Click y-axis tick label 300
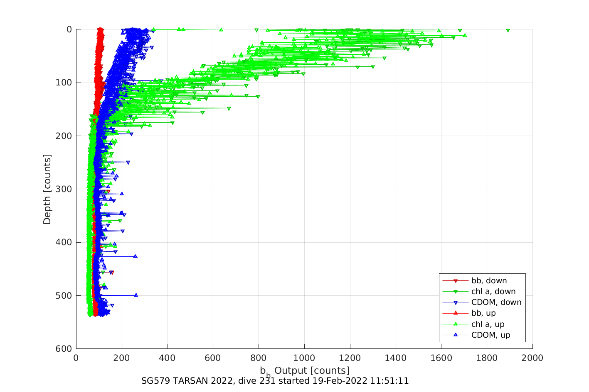Screen dimensions: 589x392 tap(64, 189)
